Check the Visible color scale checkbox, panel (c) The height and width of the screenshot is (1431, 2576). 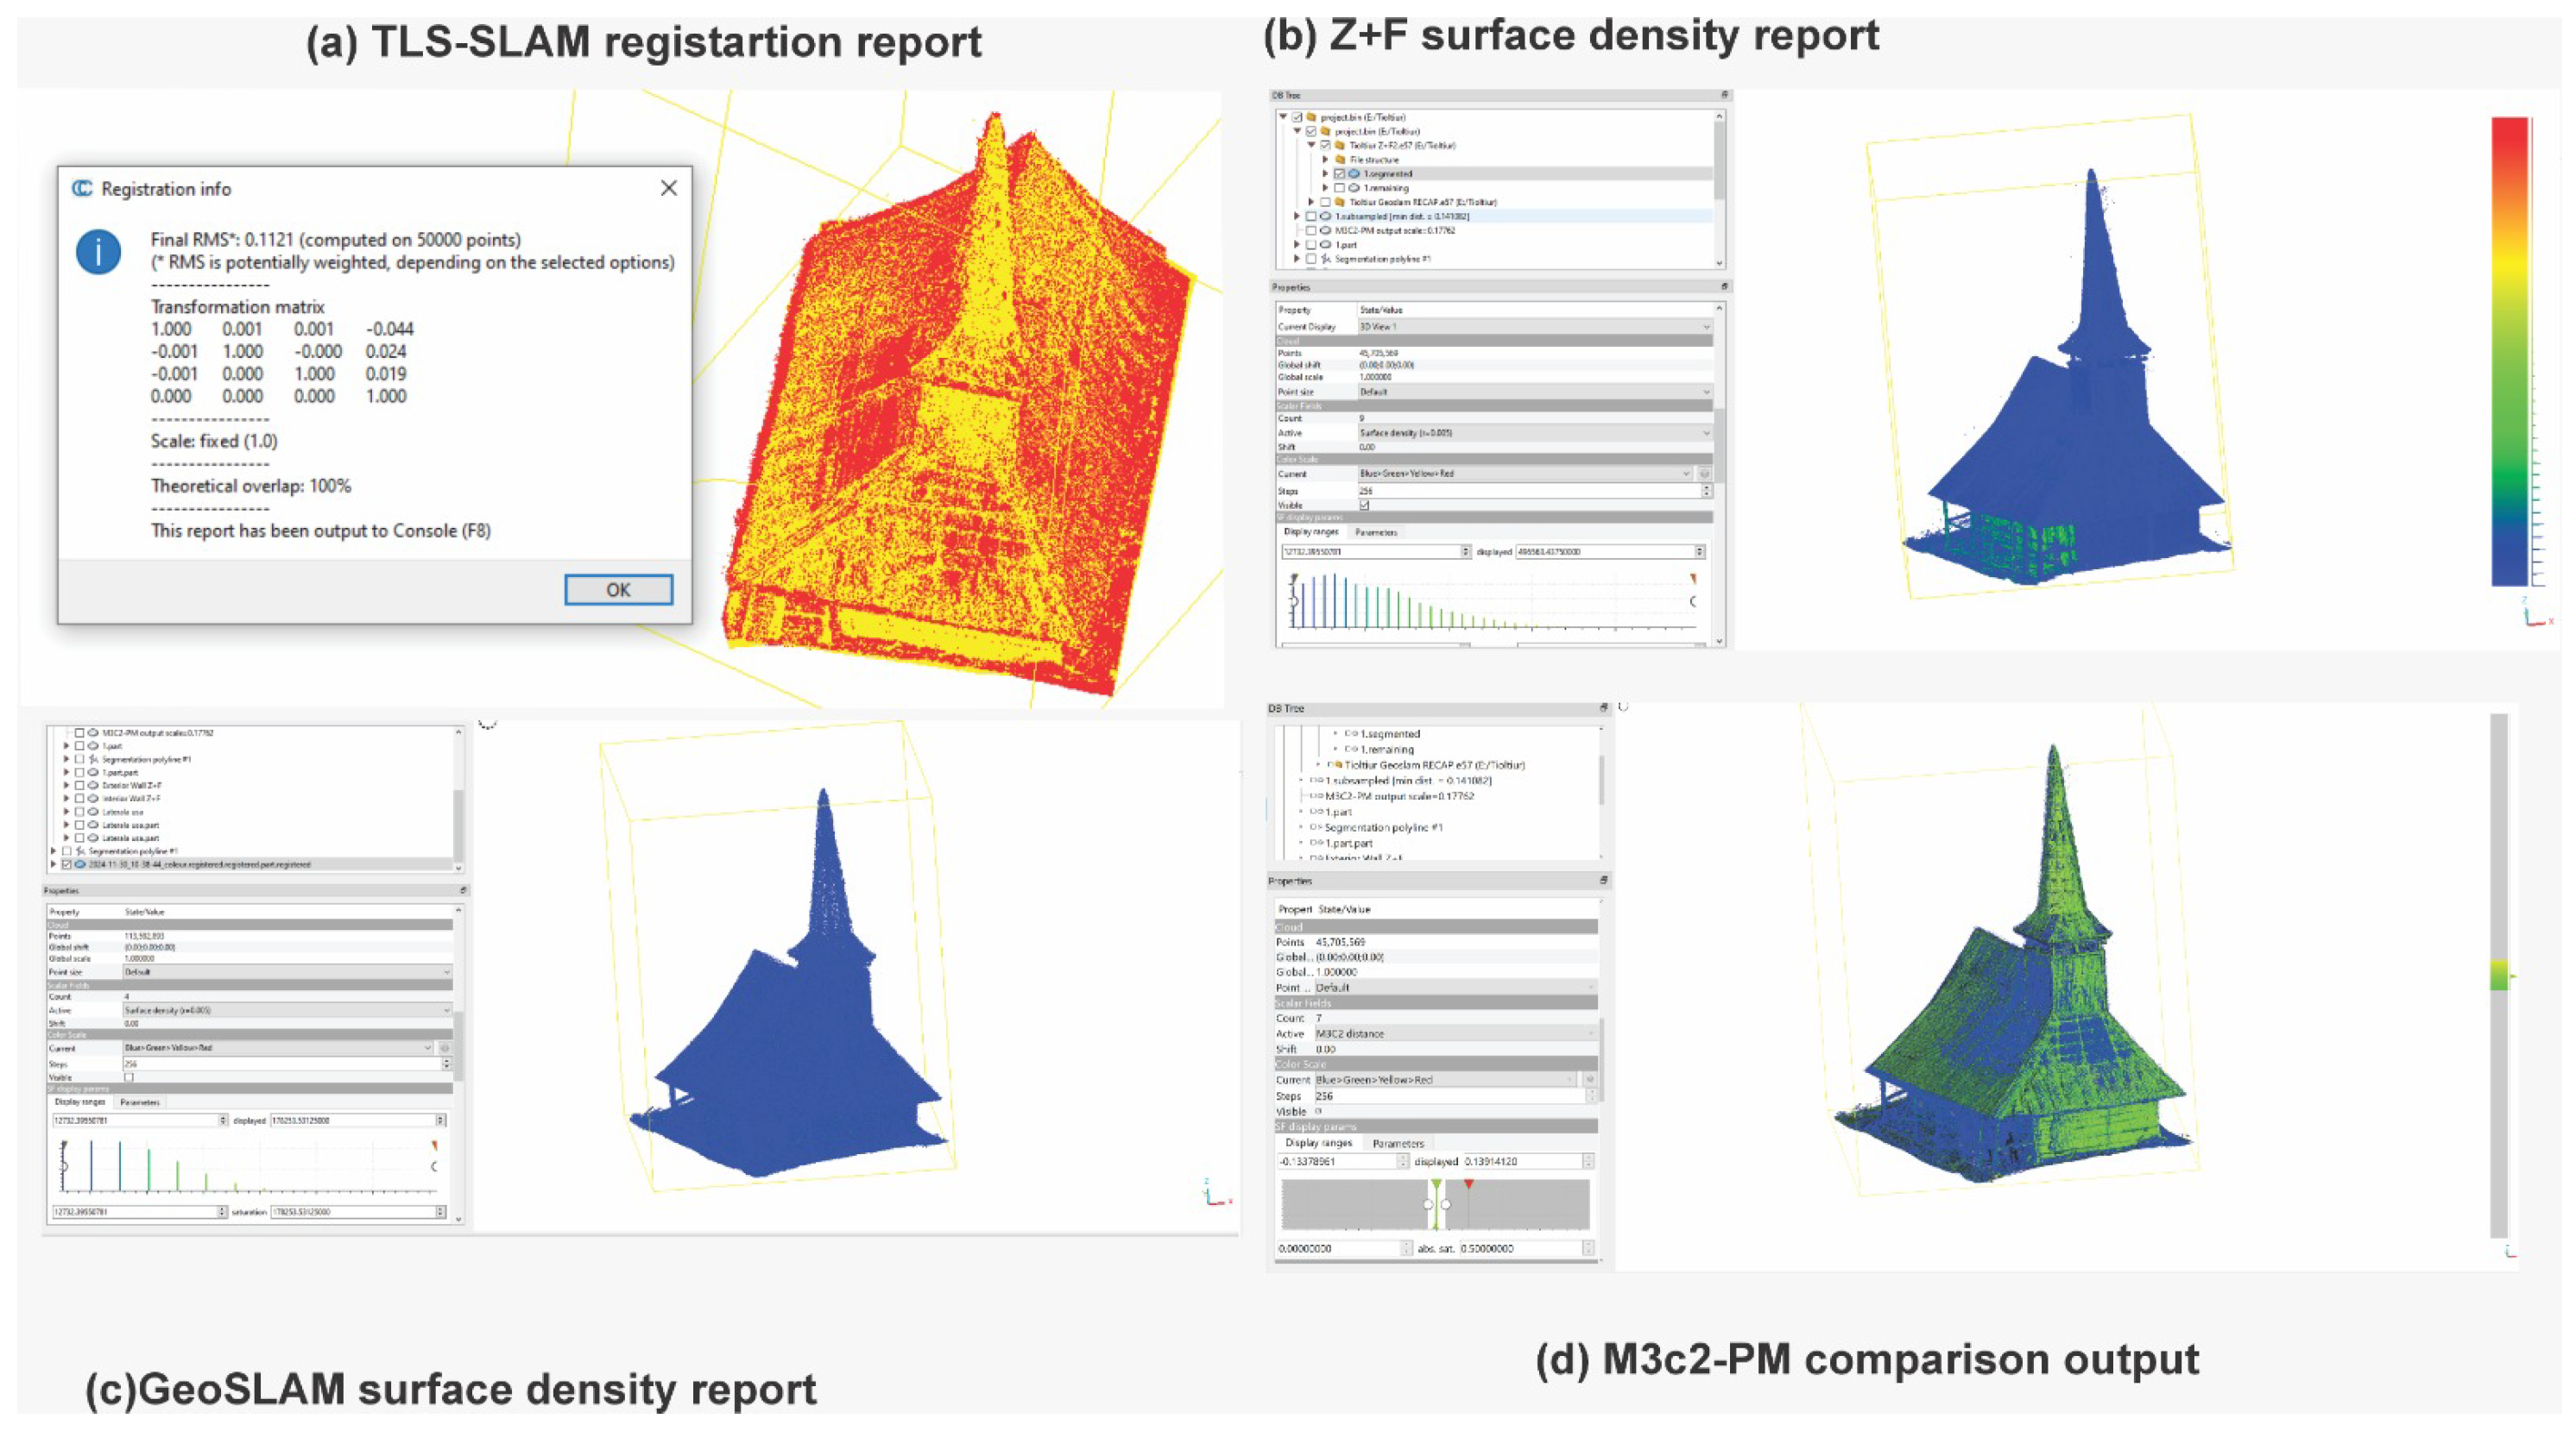point(129,1077)
